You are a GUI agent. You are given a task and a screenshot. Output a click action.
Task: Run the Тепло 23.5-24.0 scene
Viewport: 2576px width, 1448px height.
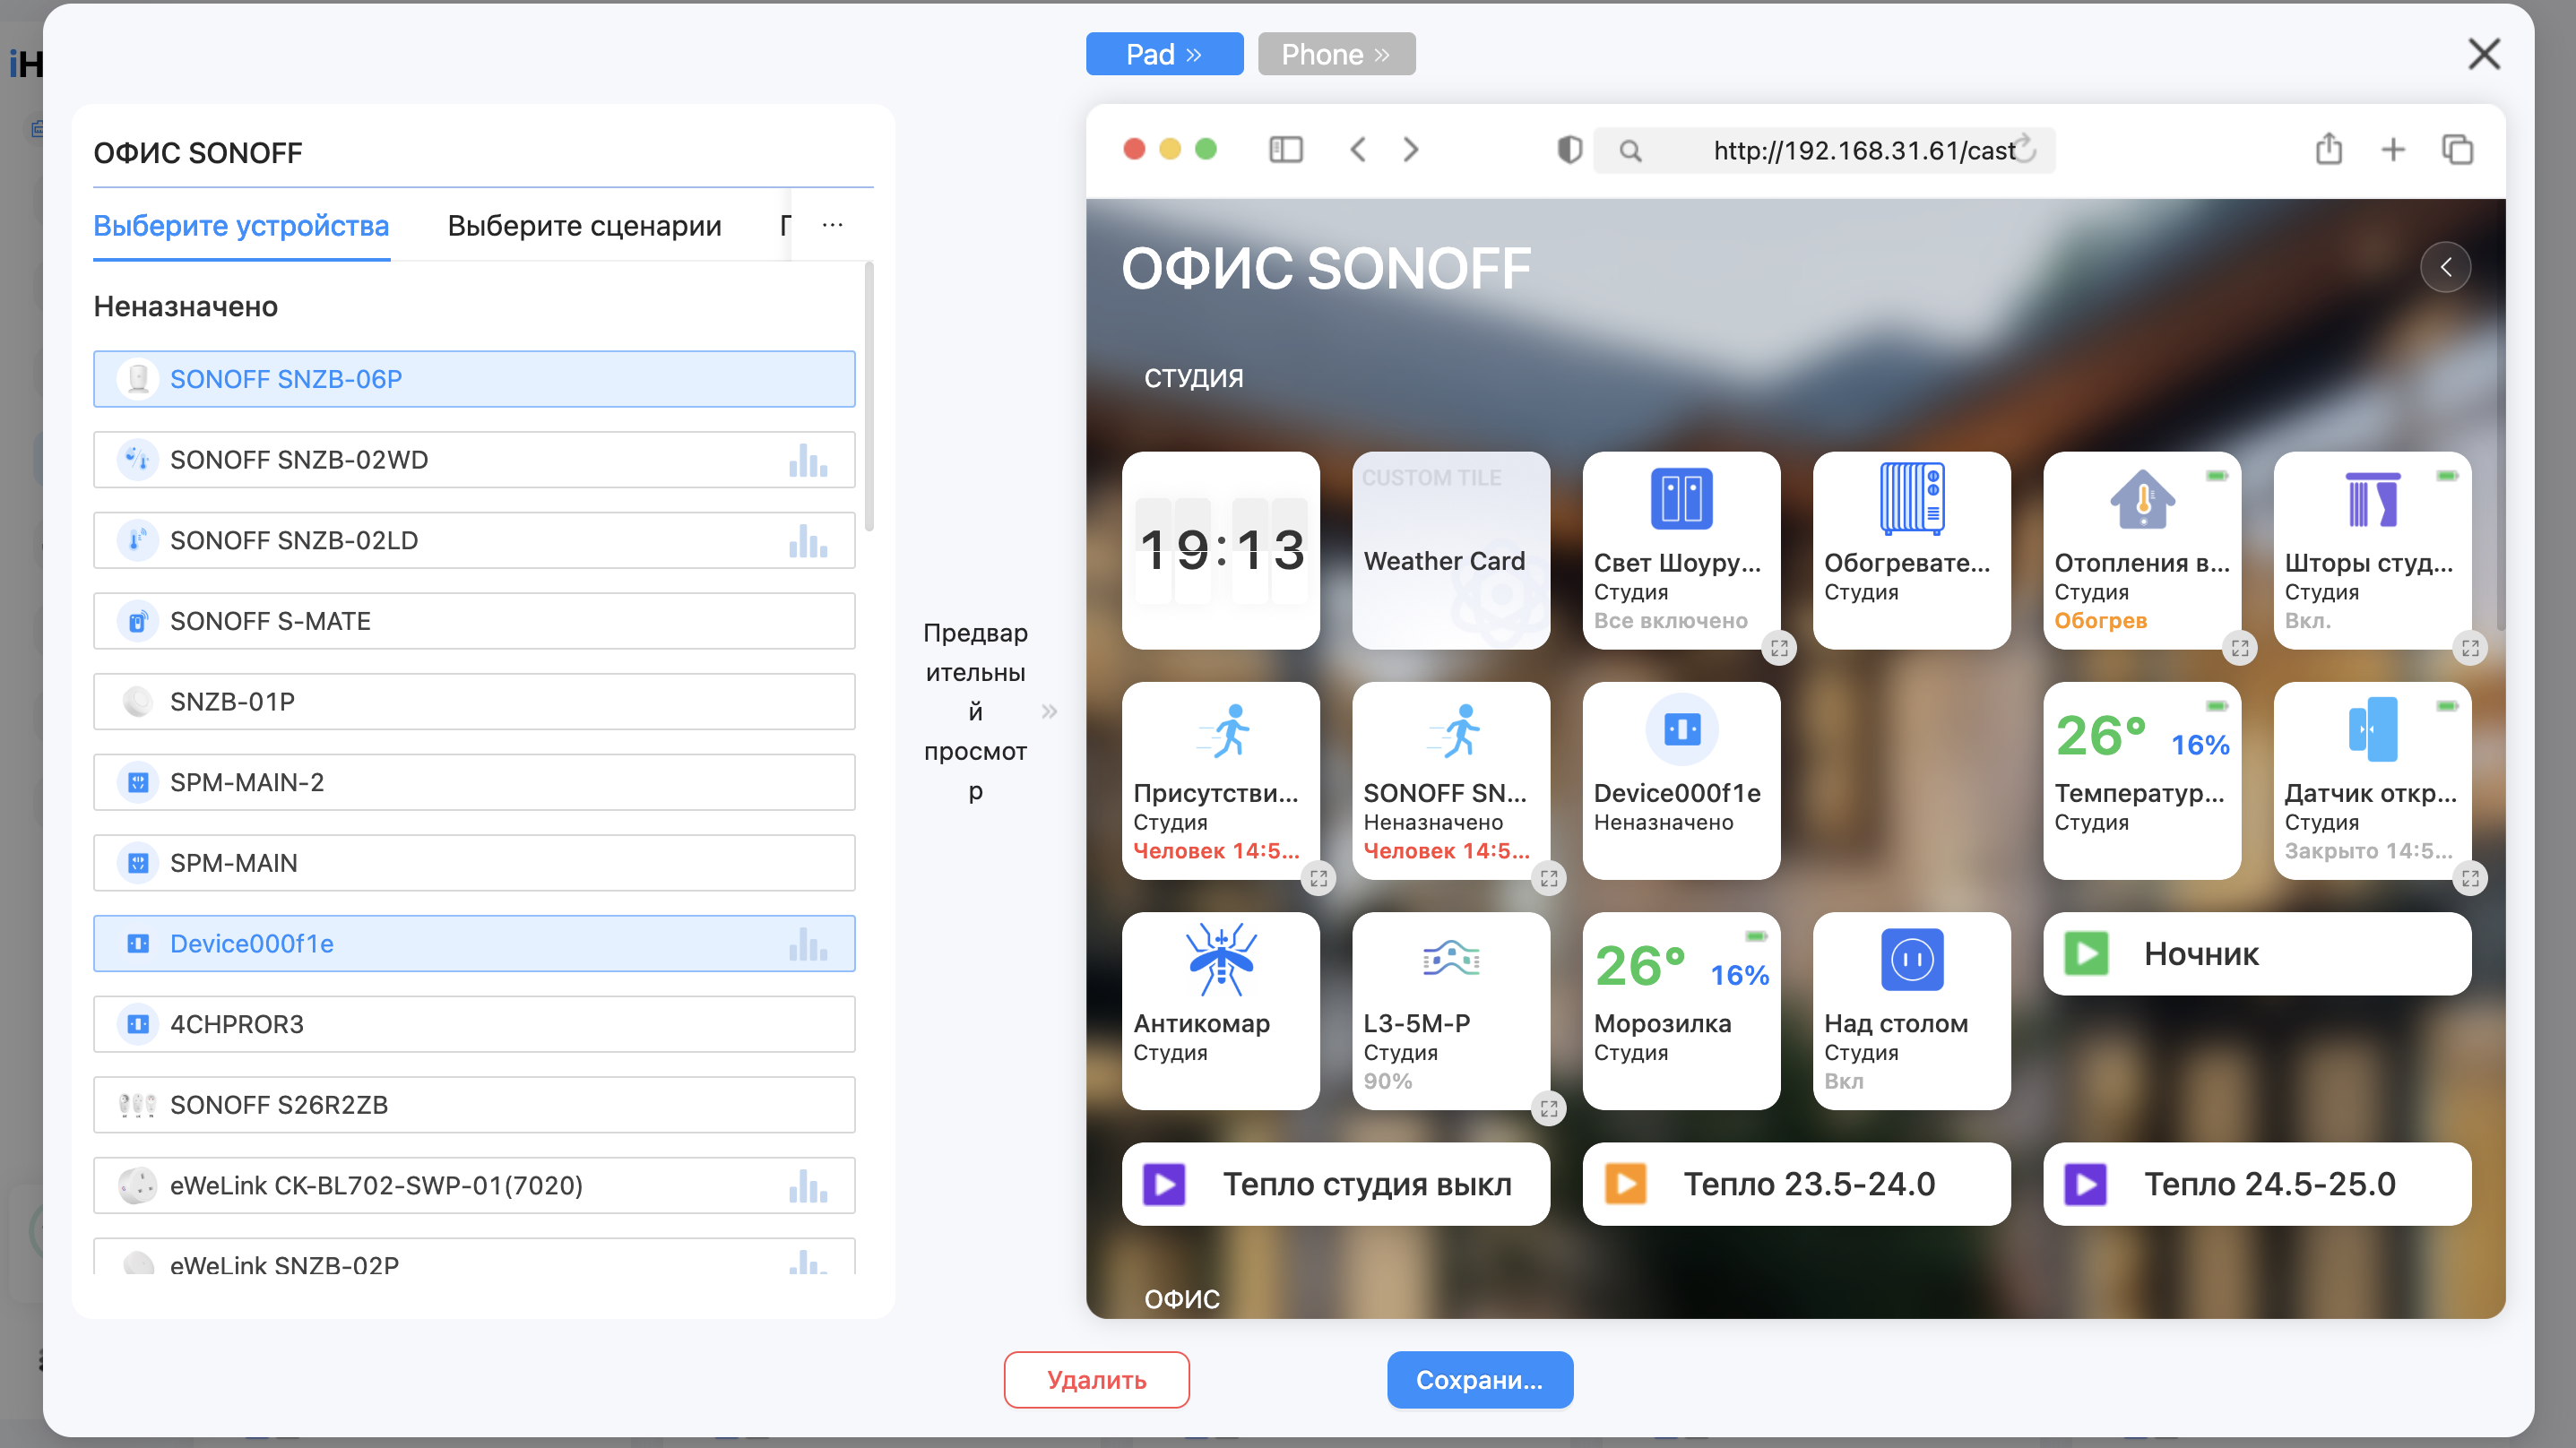pos(1796,1184)
